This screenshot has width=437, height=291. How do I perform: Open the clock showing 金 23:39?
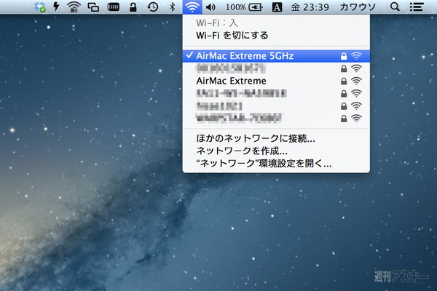point(310,7)
